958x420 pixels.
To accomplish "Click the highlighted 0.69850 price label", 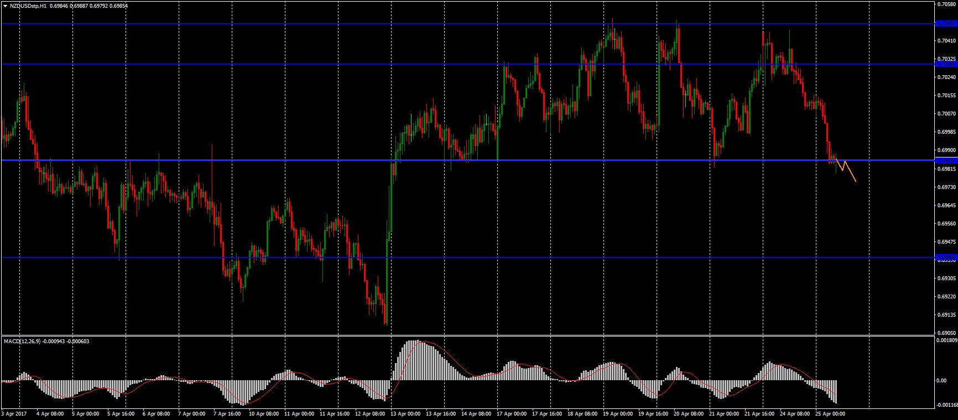I will point(946,160).
